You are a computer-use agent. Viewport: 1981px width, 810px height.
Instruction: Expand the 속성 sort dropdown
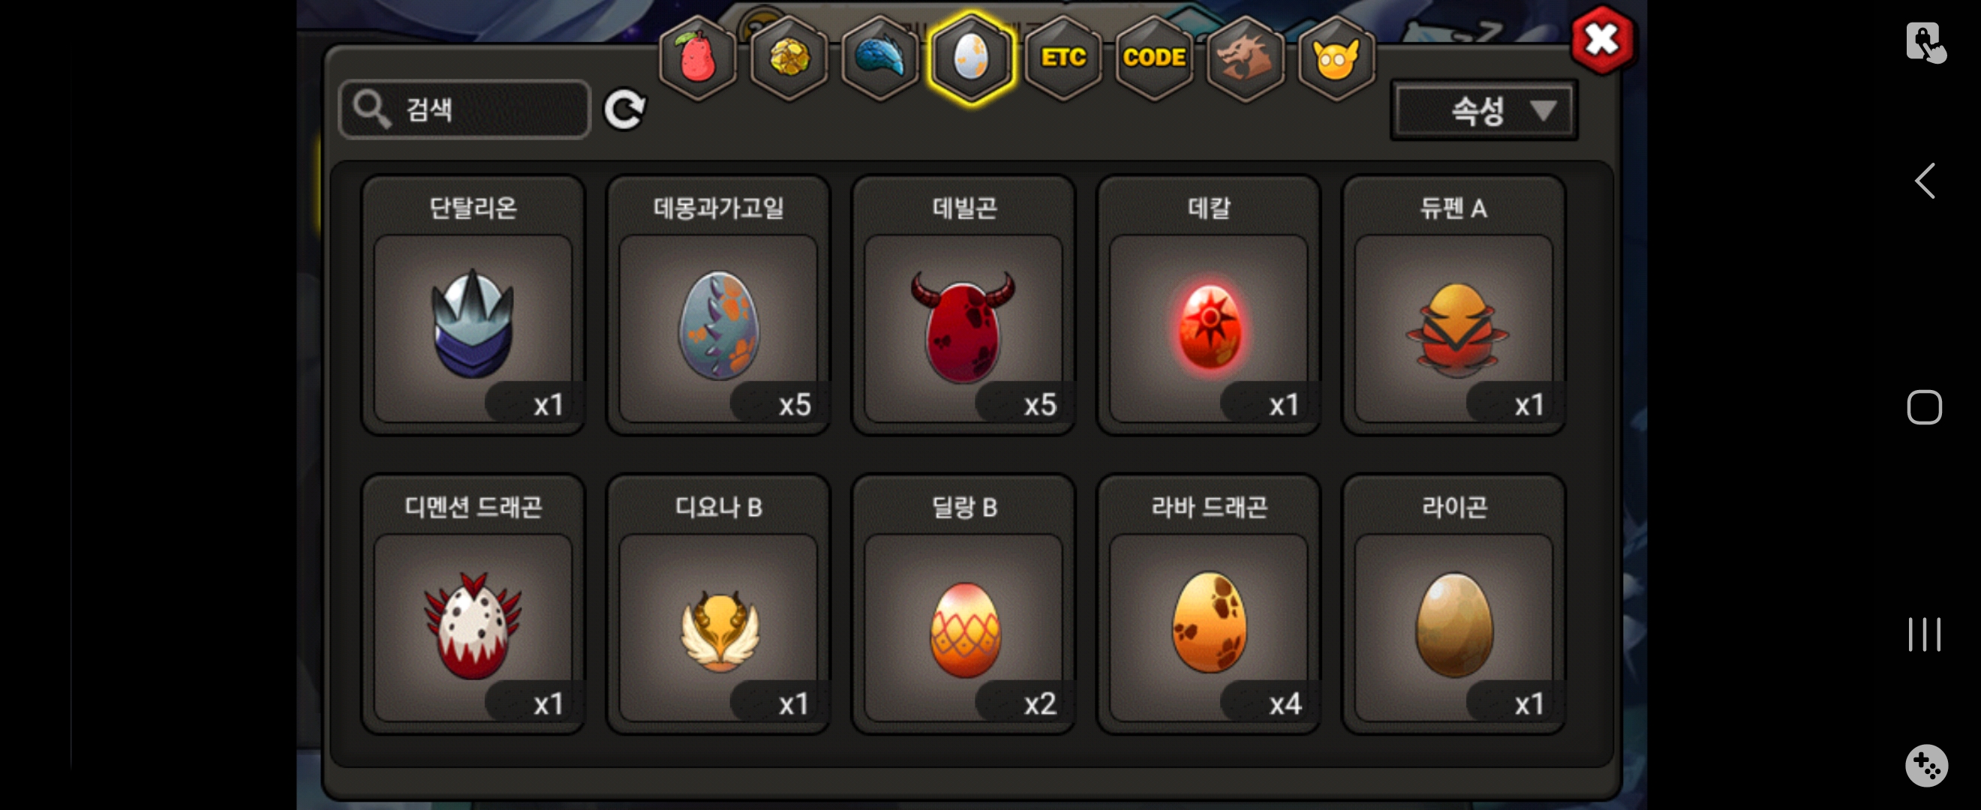click(1483, 111)
